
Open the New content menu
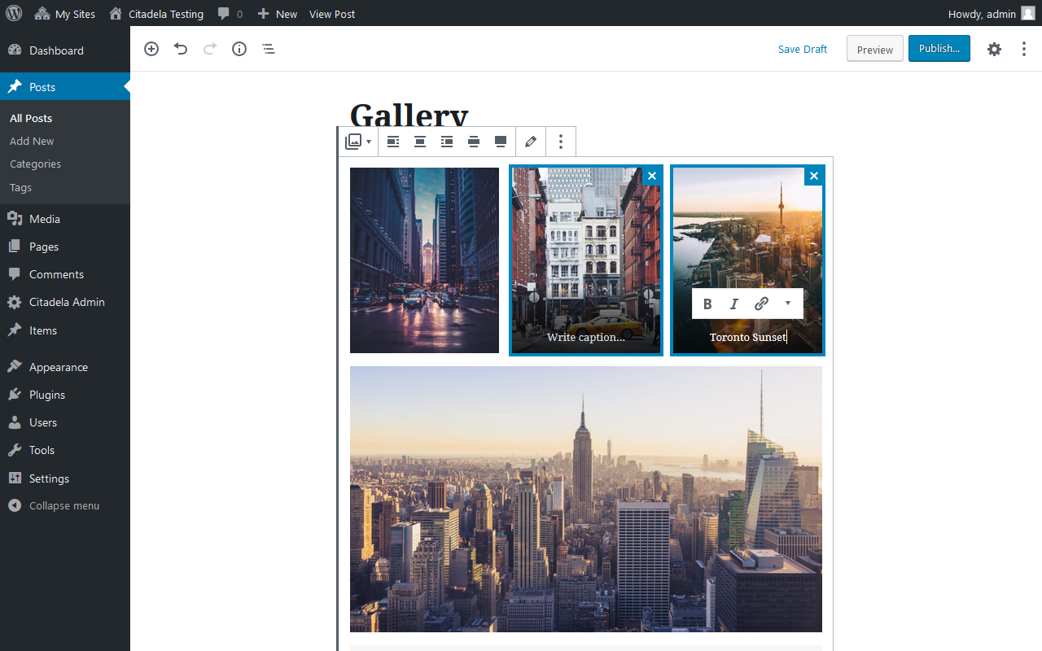pyautogui.click(x=278, y=14)
